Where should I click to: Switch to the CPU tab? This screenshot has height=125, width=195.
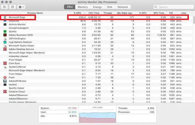coord(70,7)
